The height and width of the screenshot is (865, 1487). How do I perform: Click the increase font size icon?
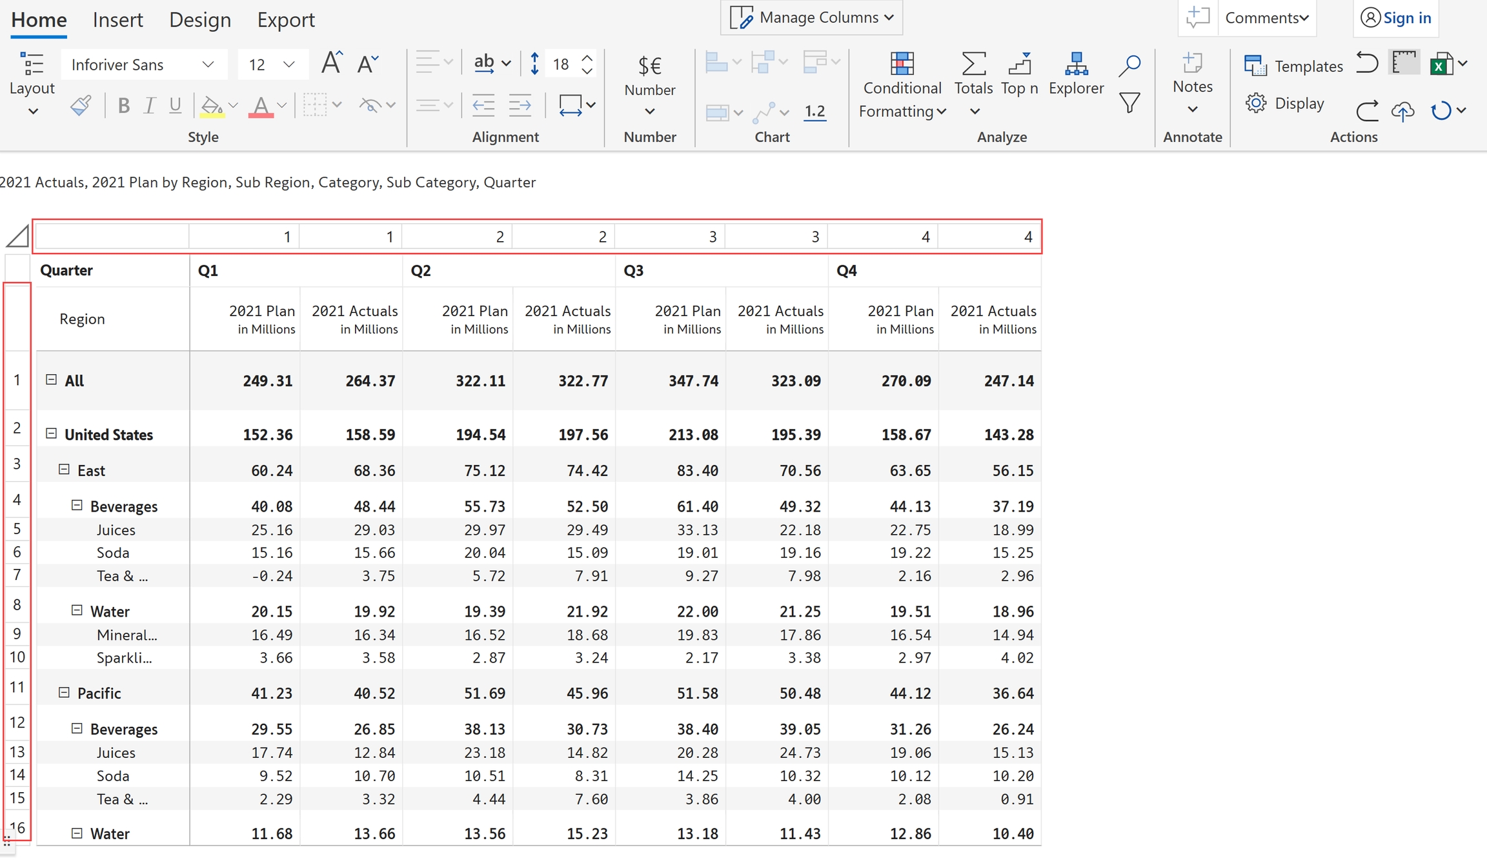[x=332, y=63]
